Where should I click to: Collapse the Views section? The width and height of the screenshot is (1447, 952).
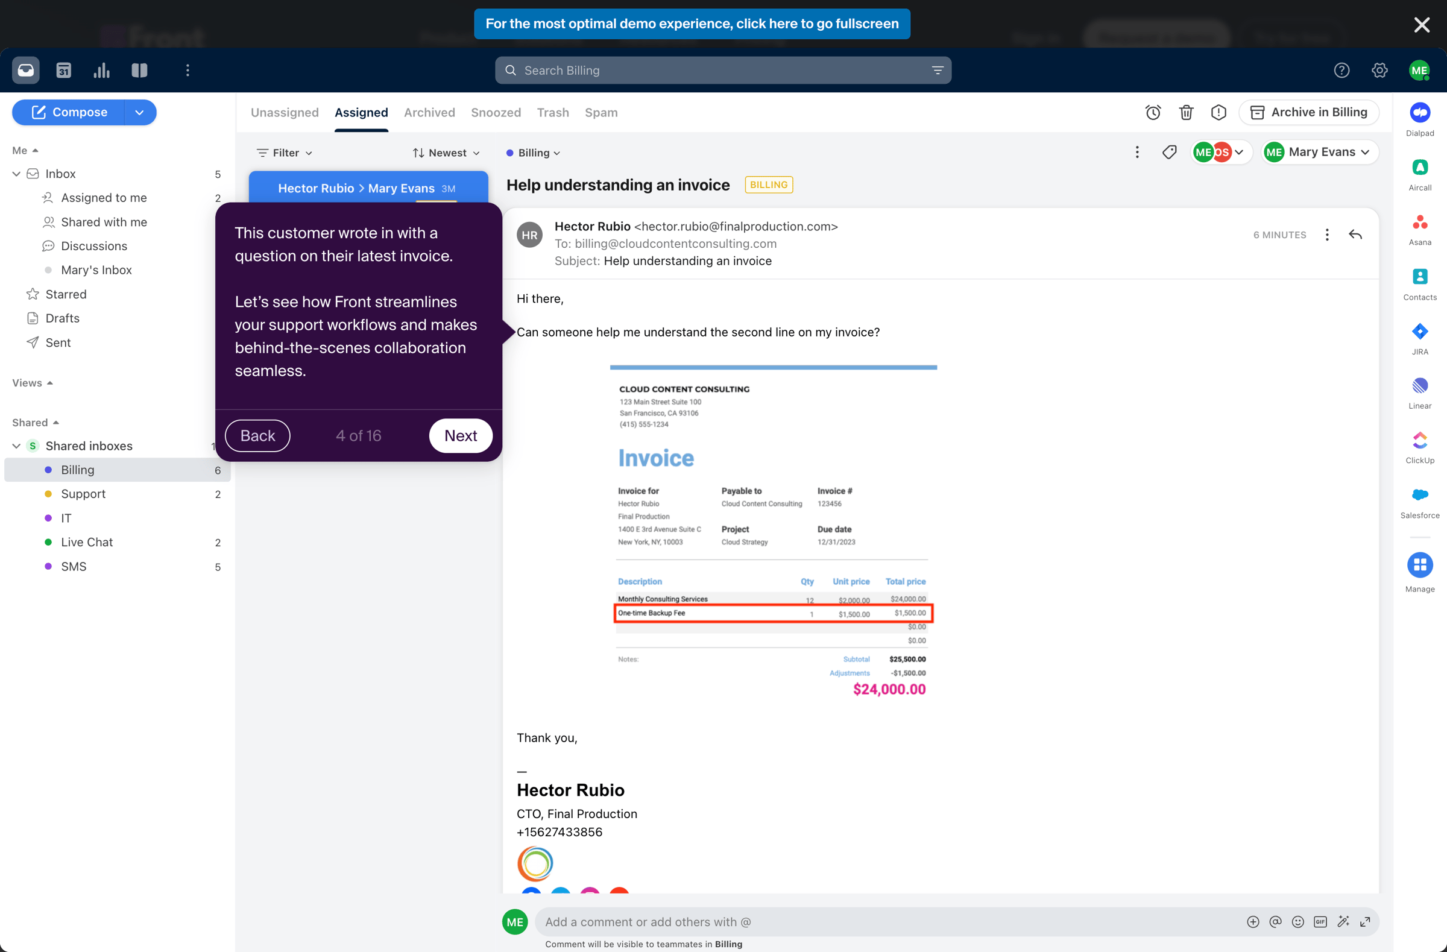click(32, 383)
